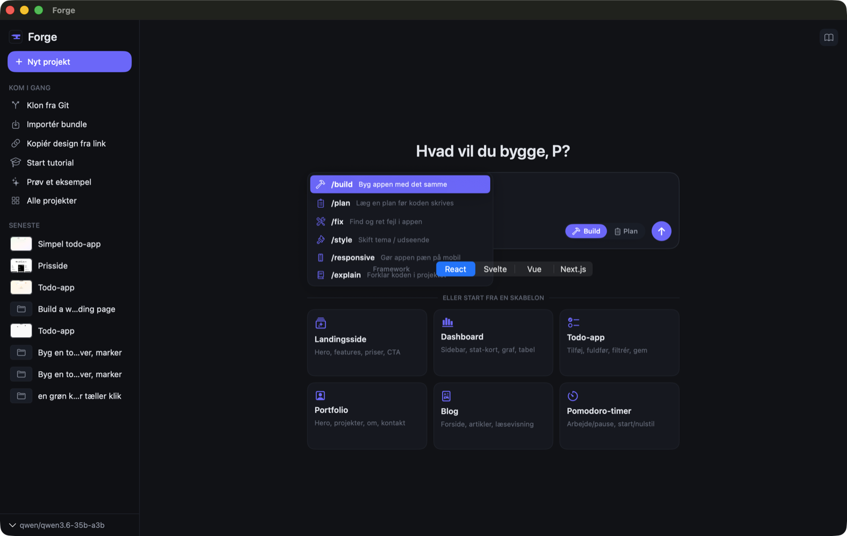
Task: Select React as the framework
Action: (x=456, y=269)
